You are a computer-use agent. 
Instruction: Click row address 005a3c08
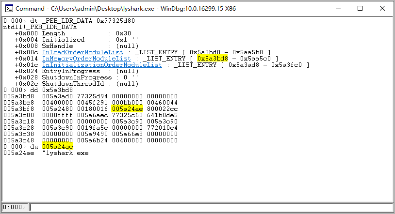pyautogui.click(x=18, y=115)
